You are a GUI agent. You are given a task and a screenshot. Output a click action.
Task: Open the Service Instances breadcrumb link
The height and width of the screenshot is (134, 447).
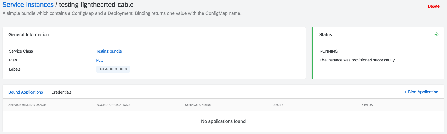point(28,5)
